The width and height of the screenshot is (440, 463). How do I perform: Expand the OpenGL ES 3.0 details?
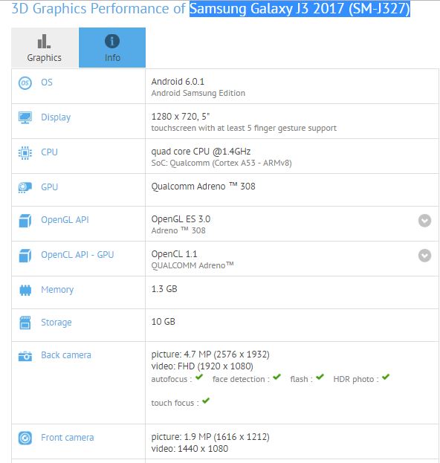coord(424,221)
